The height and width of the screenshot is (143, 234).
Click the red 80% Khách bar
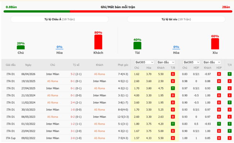(x=98, y=42)
